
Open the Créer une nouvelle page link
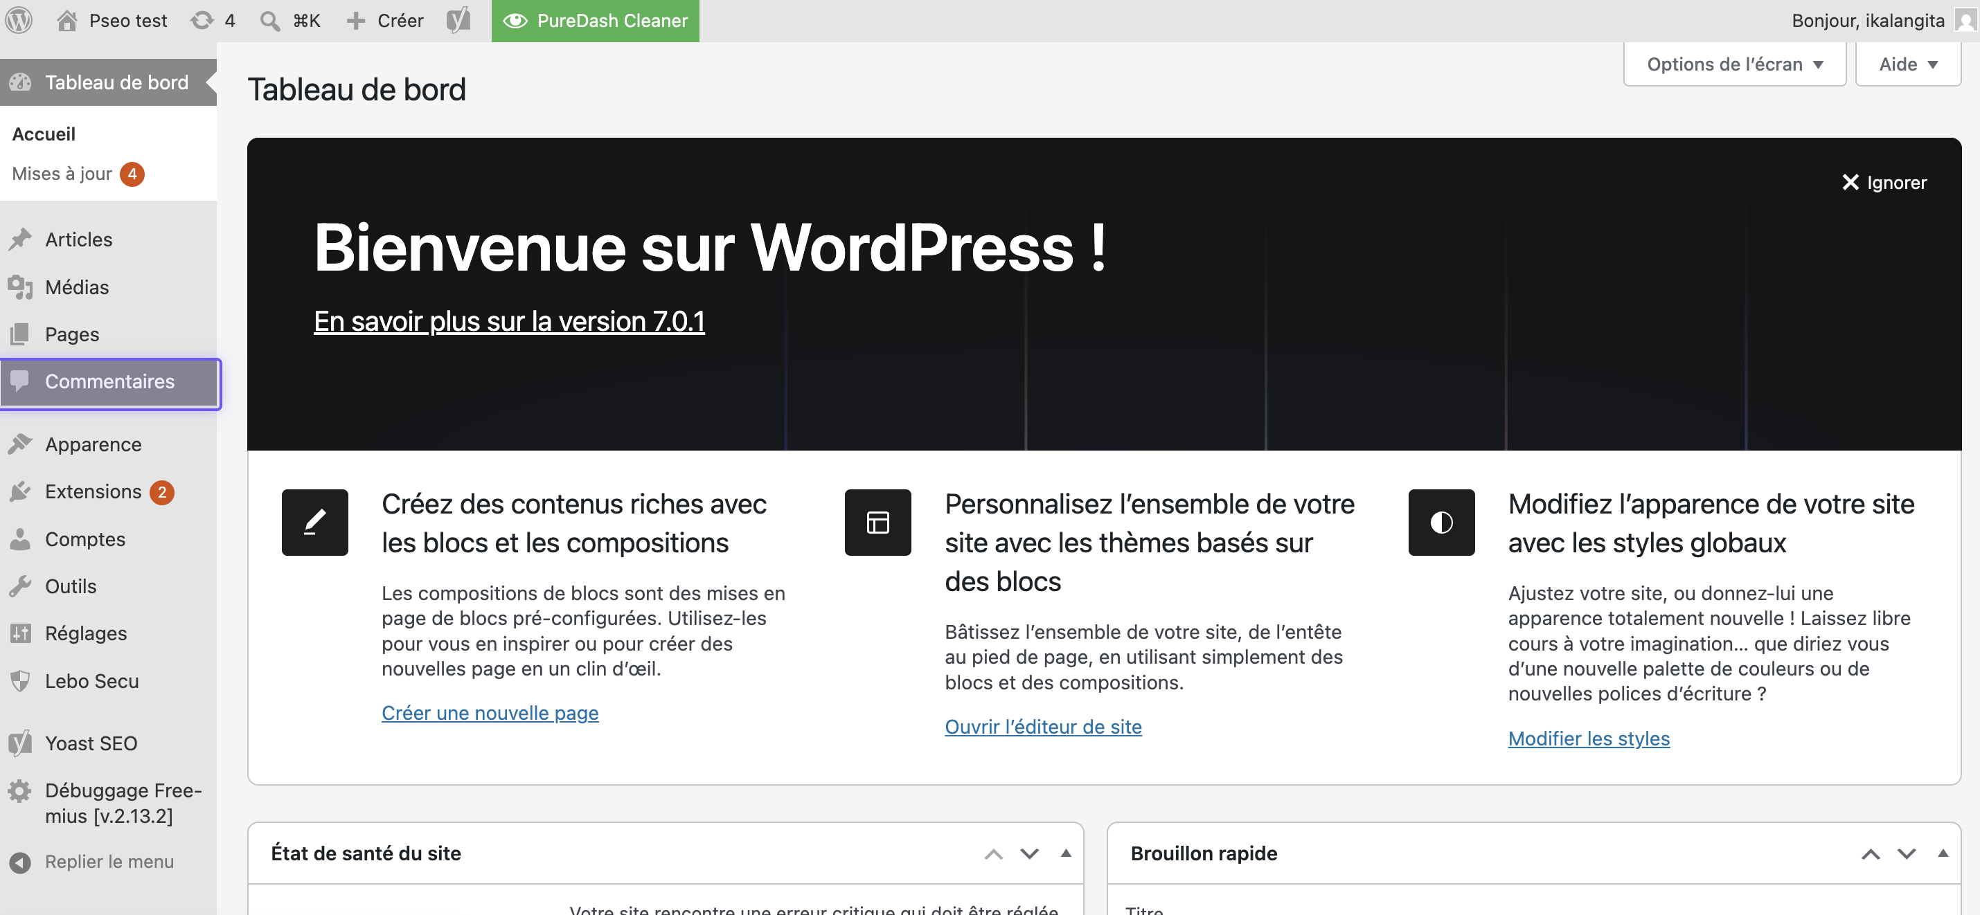pyautogui.click(x=490, y=713)
